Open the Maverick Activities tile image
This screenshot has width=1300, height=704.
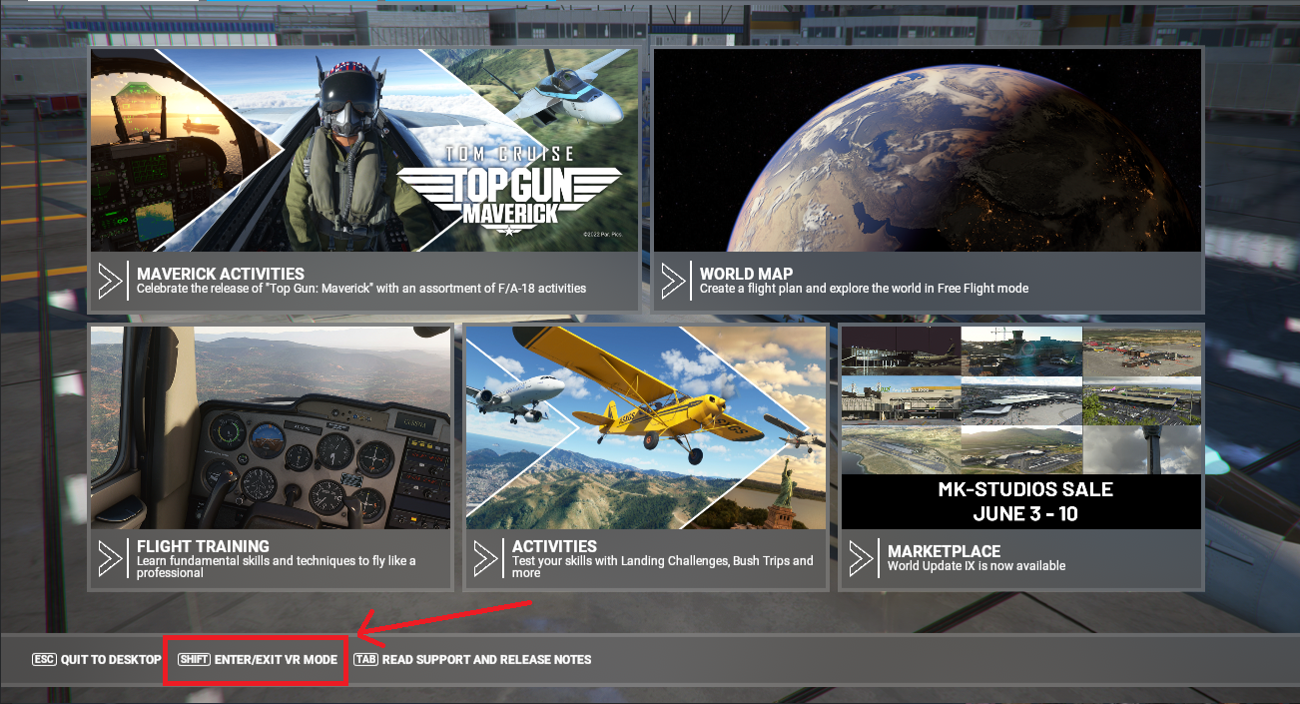[363, 150]
